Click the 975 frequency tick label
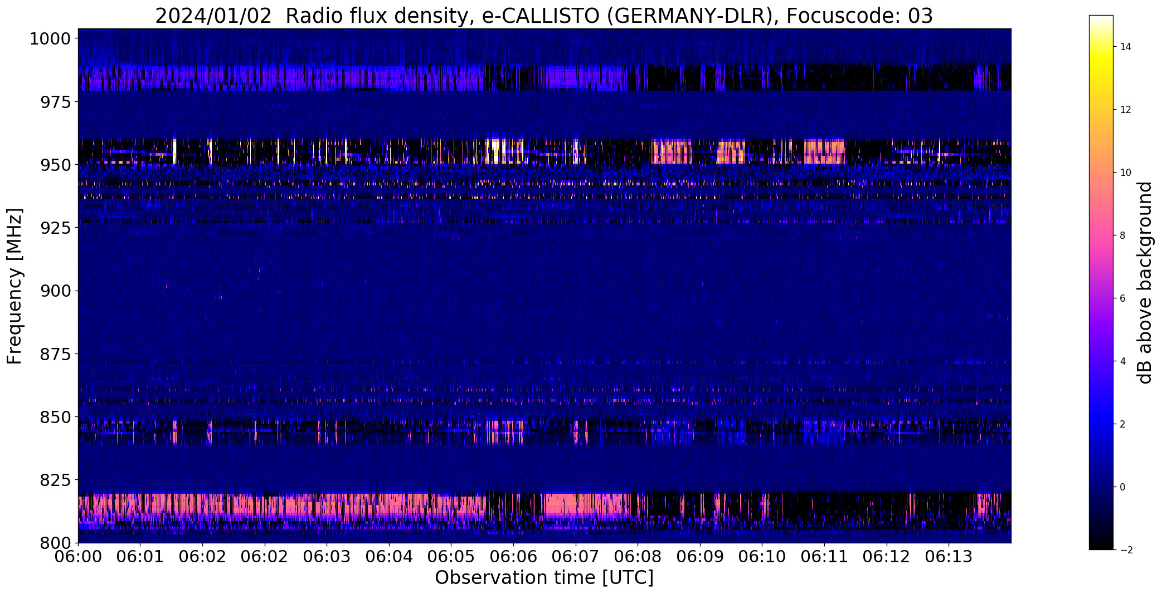This screenshot has width=1162, height=594. point(55,102)
